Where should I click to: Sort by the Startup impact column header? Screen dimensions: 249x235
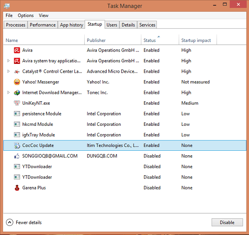198,40
